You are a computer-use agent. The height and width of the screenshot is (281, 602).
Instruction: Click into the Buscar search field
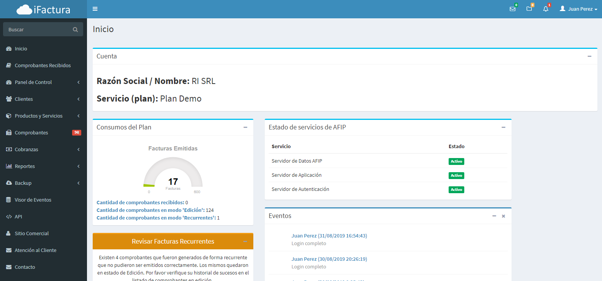[38, 29]
